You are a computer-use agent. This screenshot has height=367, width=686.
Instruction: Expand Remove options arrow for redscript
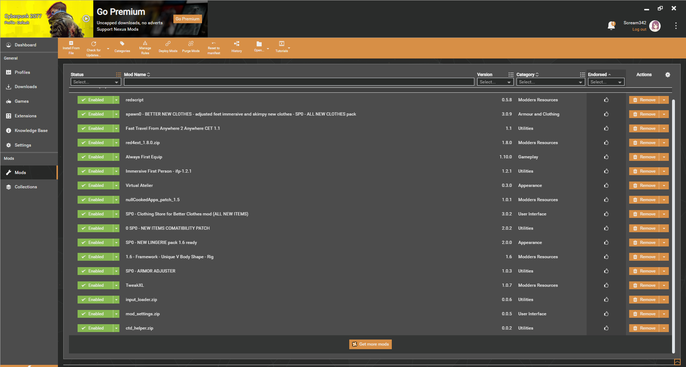pos(664,100)
